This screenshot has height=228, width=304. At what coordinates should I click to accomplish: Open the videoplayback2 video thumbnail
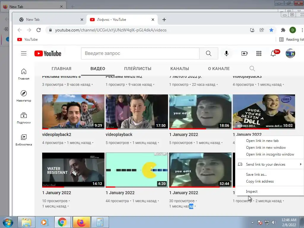point(73,112)
